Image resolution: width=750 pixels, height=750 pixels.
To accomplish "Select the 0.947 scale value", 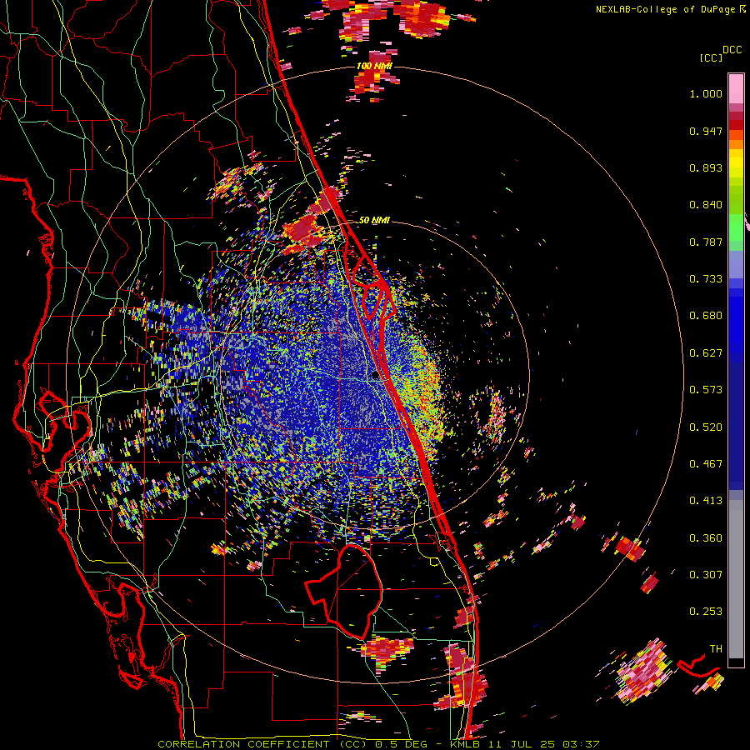I will click(x=706, y=131).
